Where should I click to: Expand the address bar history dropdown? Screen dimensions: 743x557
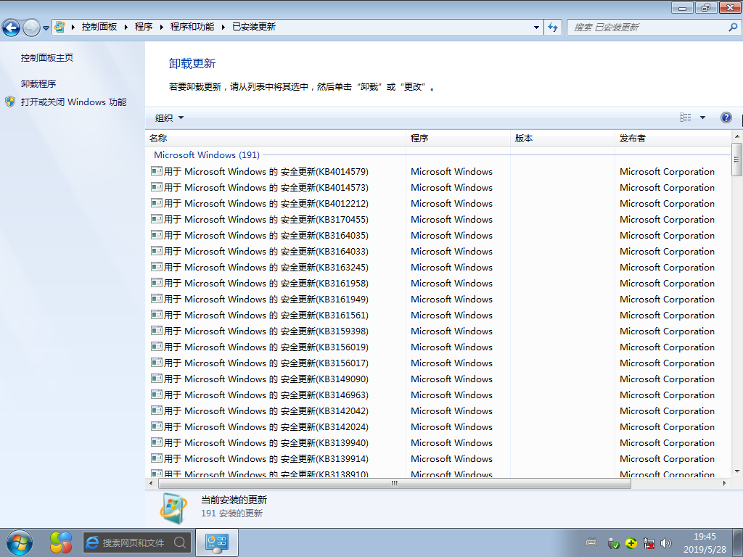pyautogui.click(x=536, y=28)
